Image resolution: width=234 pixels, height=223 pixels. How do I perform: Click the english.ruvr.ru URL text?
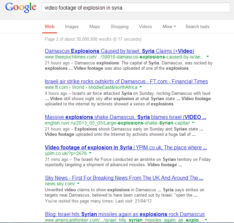(x=117, y=123)
